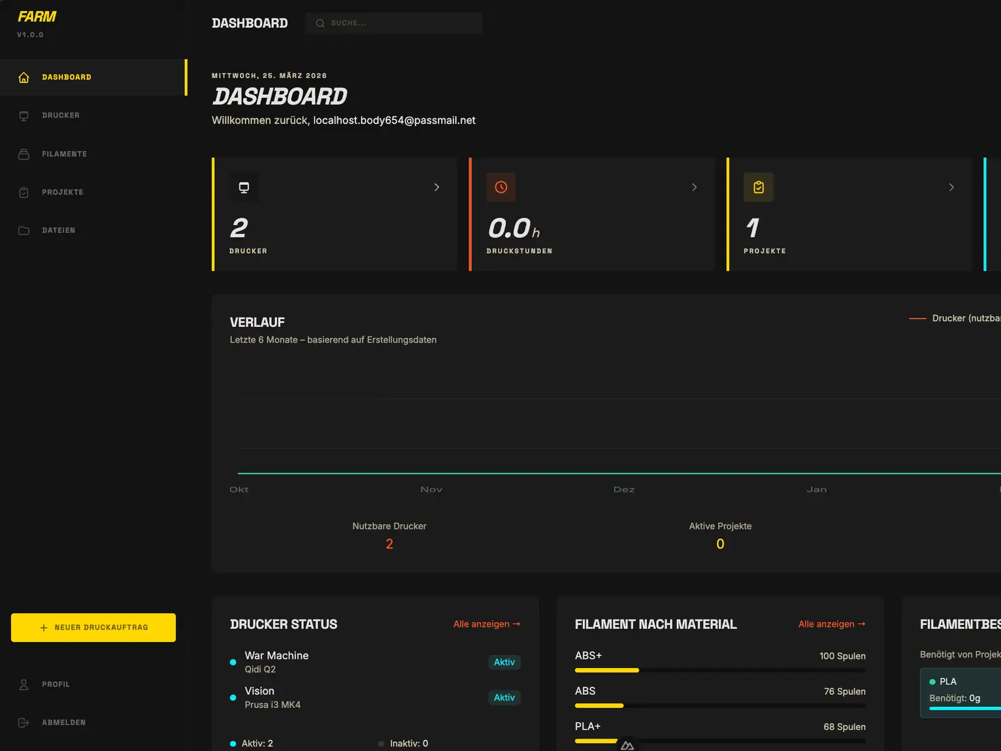Viewport: 1001px width, 751px height.
Task: Click the printer icon on Drucker card
Action: coord(244,188)
